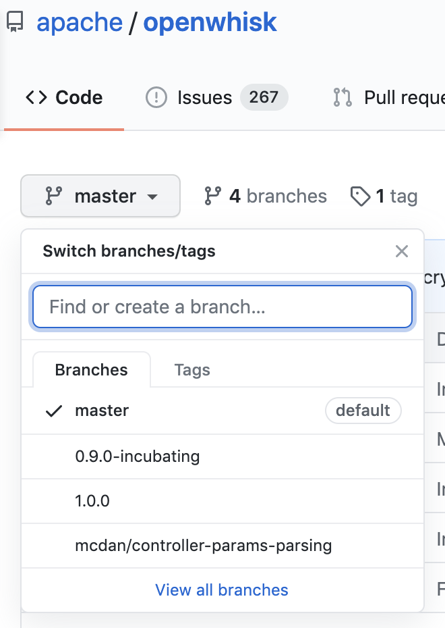Click the Issues count badge 267
Image resolution: width=445 pixels, height=628 pixels.
(x=264, y=97)
